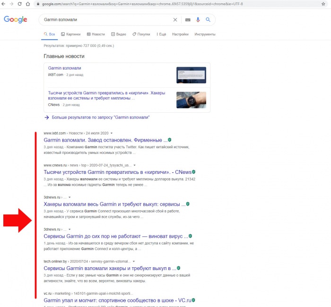Submit search with magnifier icon

click(208, 20)
